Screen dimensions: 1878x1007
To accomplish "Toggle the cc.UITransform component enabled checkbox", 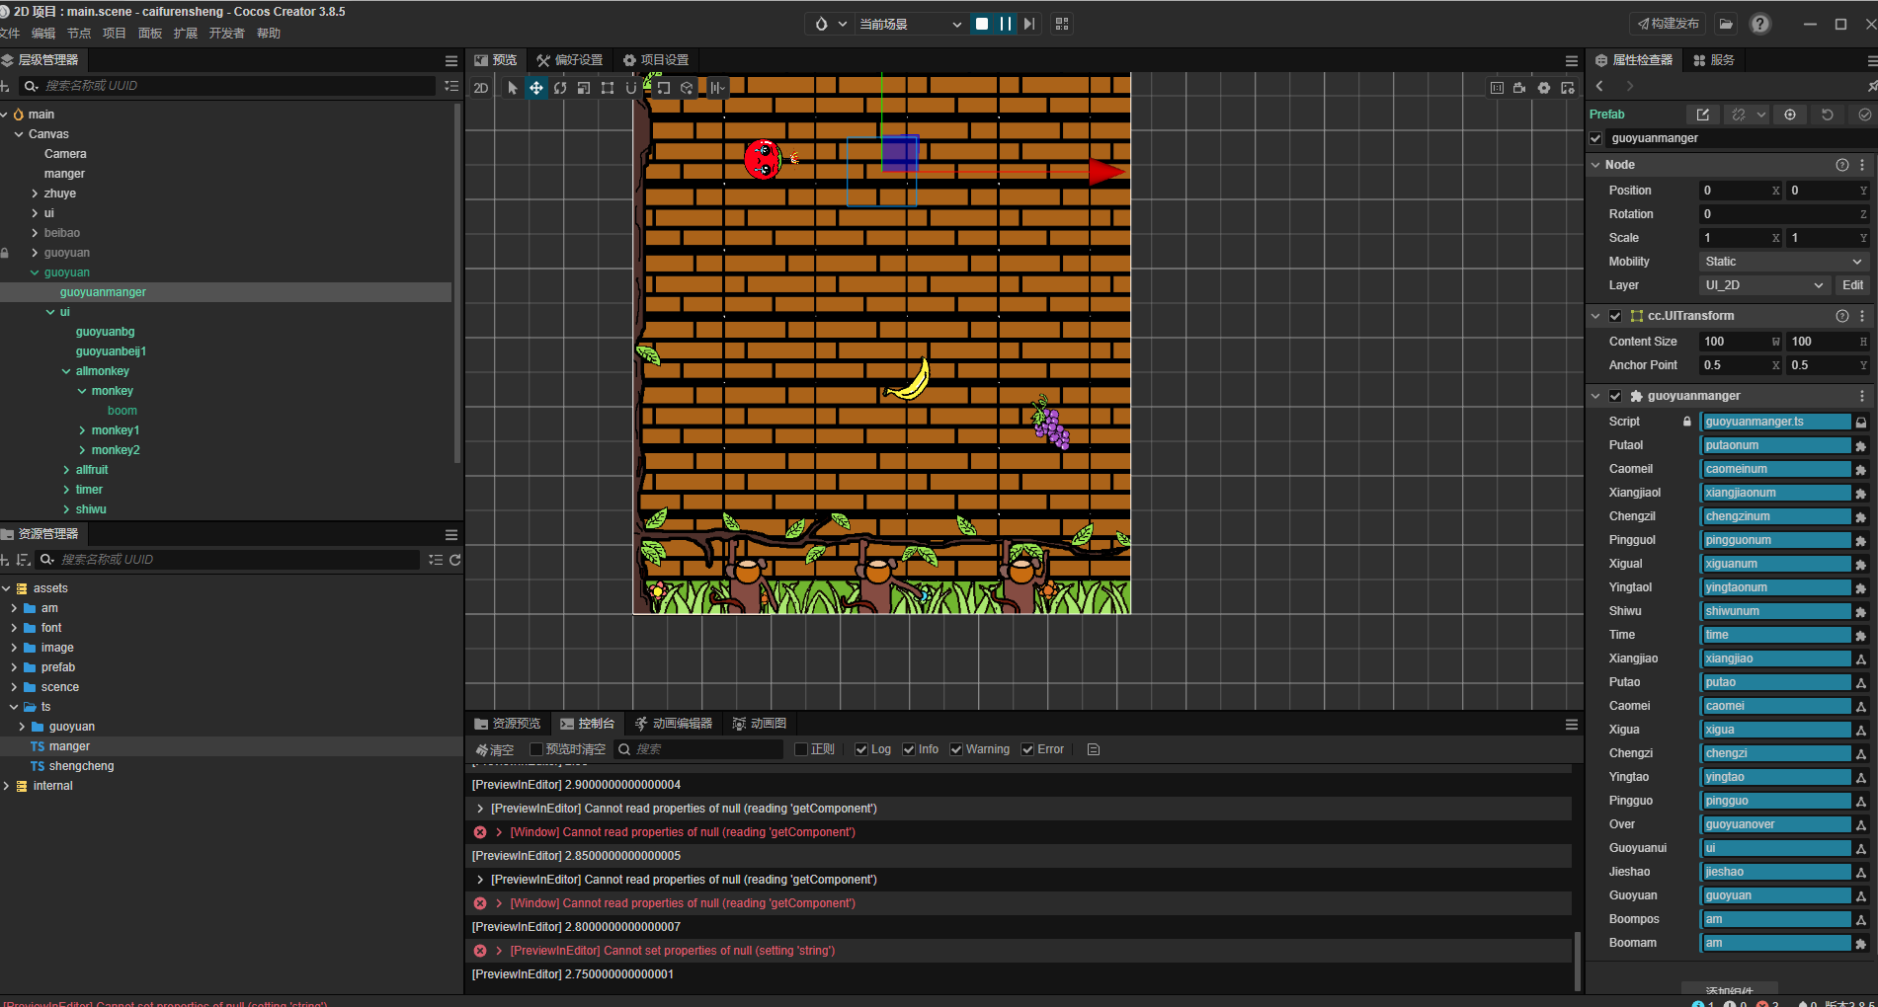I will 1615,316.
